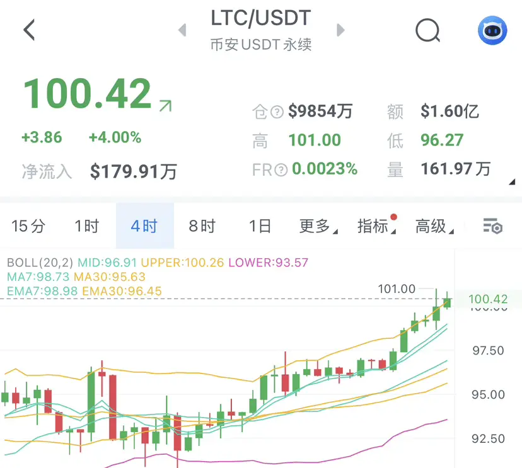Tap the open interest help icon
Viewport: 522px width, 468px height.
click(277, 111)
